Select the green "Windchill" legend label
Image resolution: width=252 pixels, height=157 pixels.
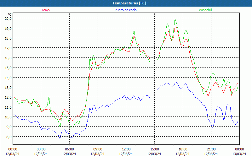pos(205,10)
